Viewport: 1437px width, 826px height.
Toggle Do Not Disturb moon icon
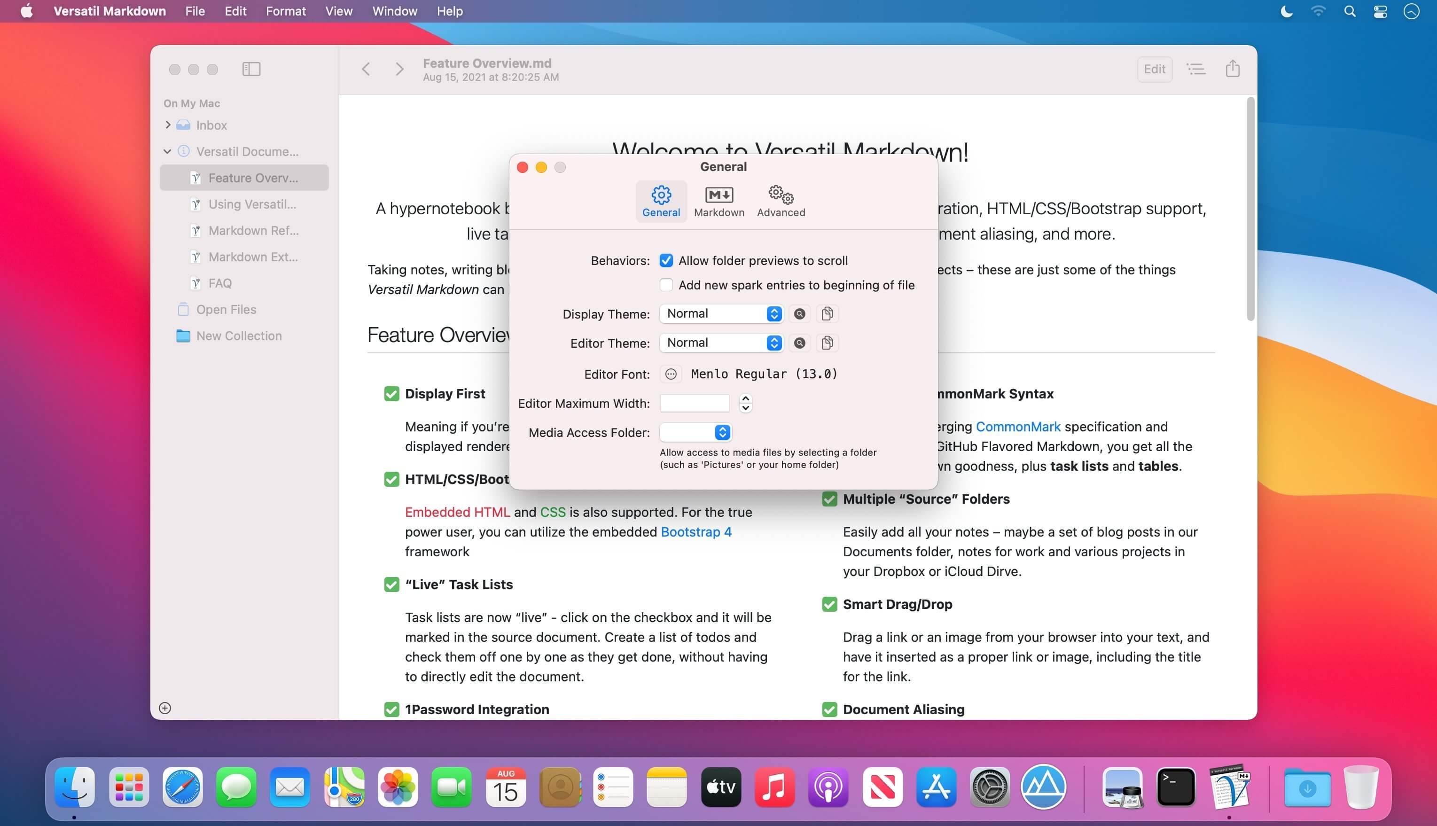pyautogui.click(x=1287, y=11)
